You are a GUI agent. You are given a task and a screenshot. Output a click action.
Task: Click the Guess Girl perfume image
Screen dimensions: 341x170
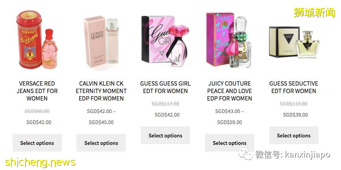coord(165,40)
